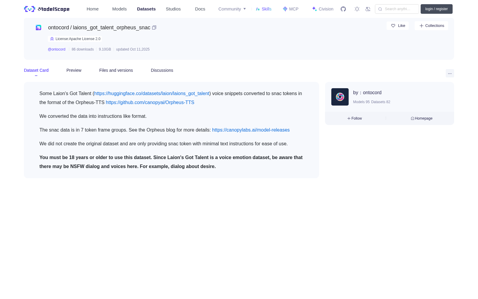478x299 pixels.
Task: Click the 'ontocord' owner name in title
Action: coord(59,28)
